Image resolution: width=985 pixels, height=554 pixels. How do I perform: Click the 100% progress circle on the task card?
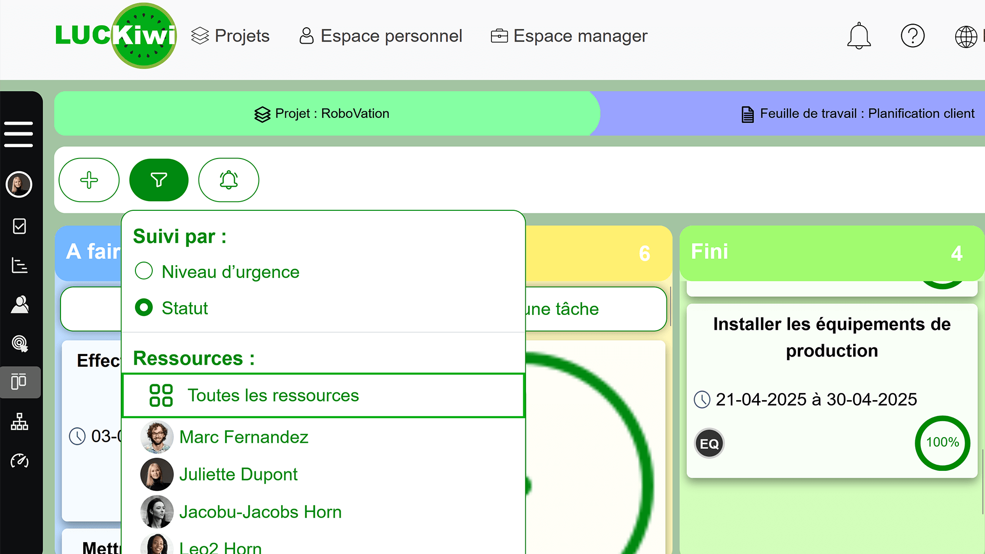click(942, 443)
